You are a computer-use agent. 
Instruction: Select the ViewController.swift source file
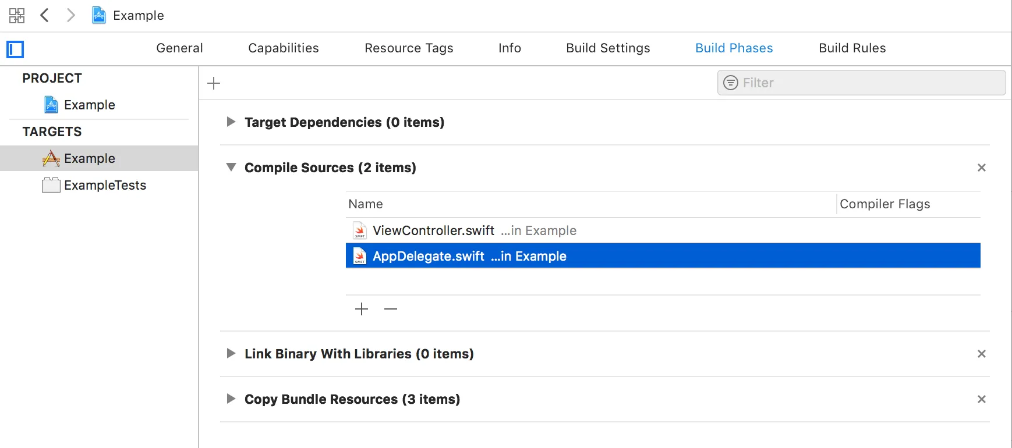point(433,231)
